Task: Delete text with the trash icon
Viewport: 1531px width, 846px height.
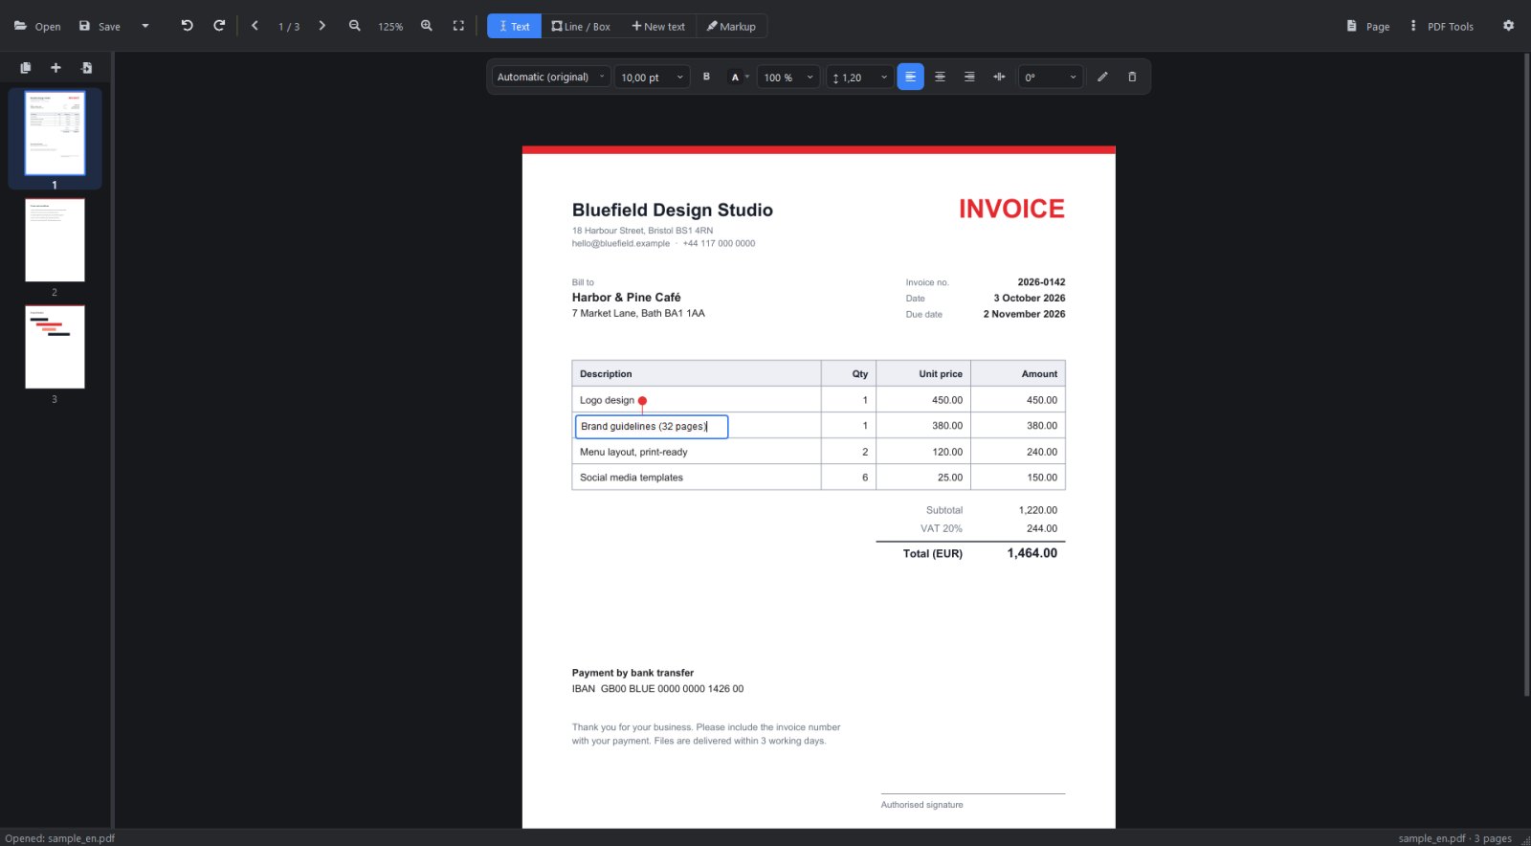Action: 1132,77
